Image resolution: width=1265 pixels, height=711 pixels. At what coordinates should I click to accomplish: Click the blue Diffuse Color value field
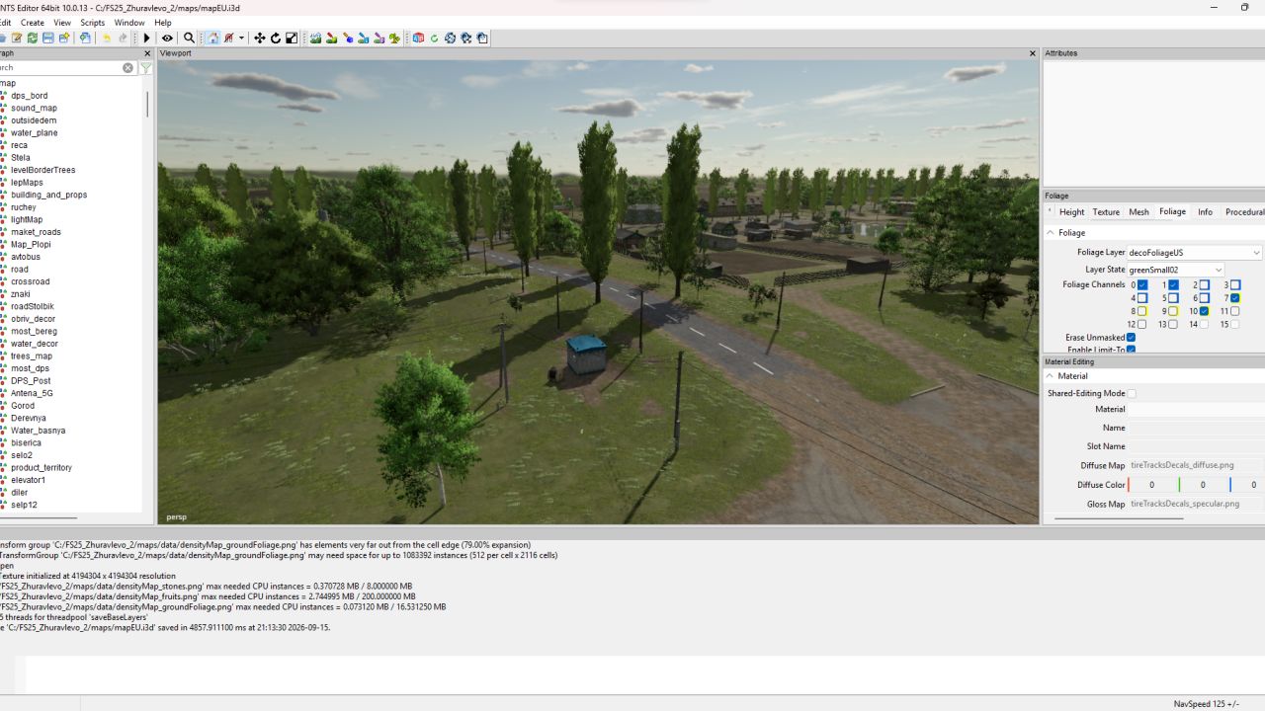pyautogui.click(x=1248, y=485)
